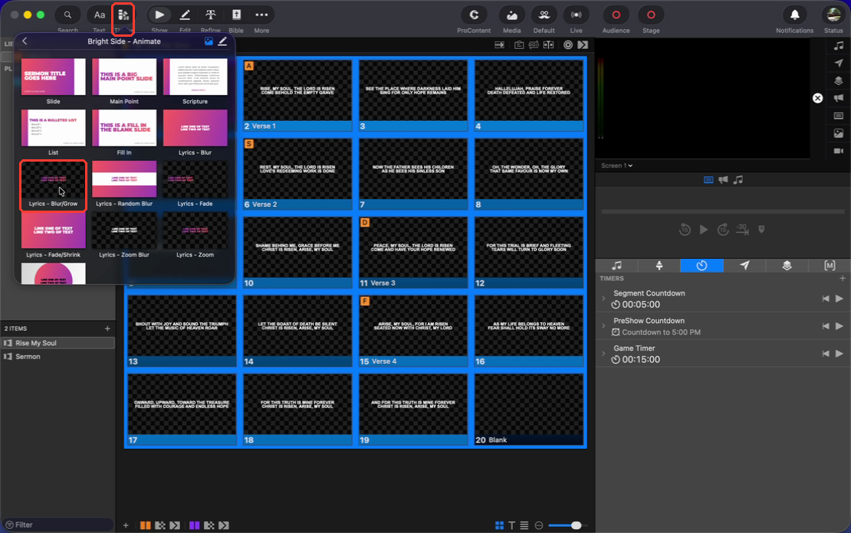Select the announcements transport megaphone icon
This screenshot has height=533, width=851.
pyautogui.click(x=724, y=180)
